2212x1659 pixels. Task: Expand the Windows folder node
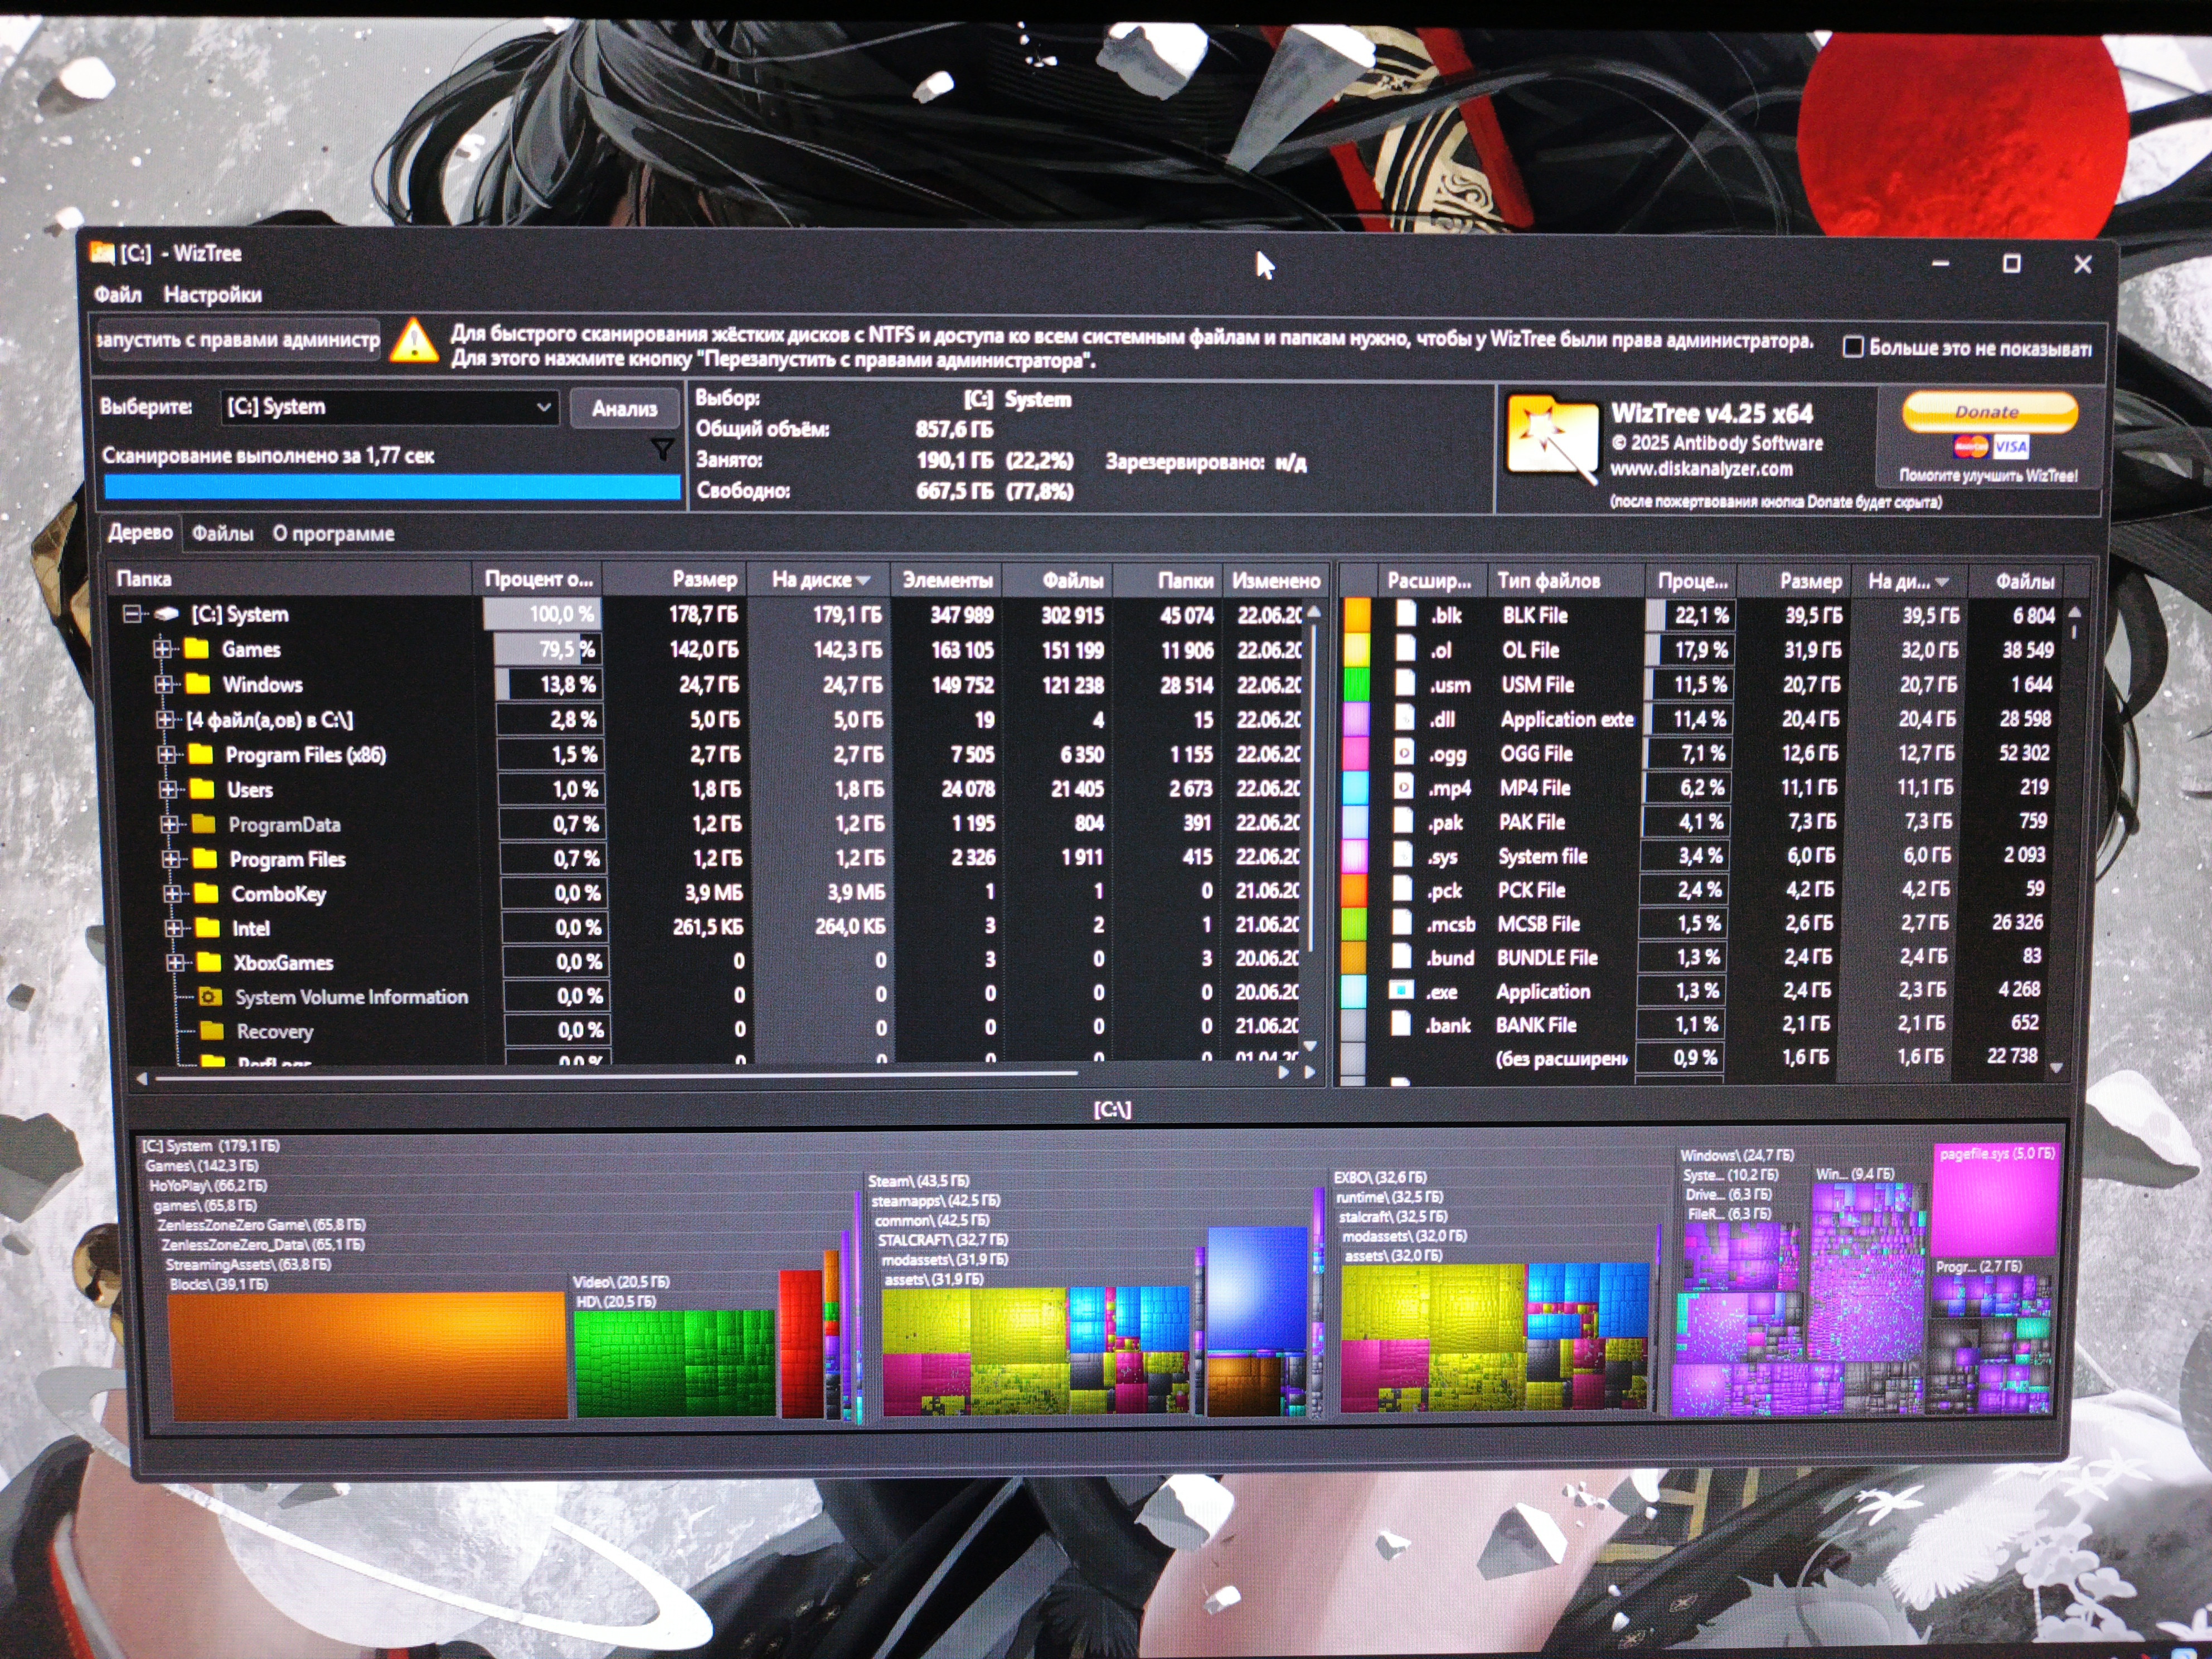(x=164, y=684)
